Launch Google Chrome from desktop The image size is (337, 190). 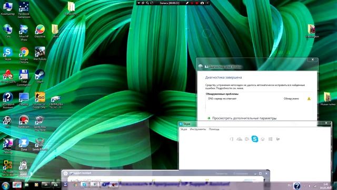pyautogui.click(x=24, y=55)
